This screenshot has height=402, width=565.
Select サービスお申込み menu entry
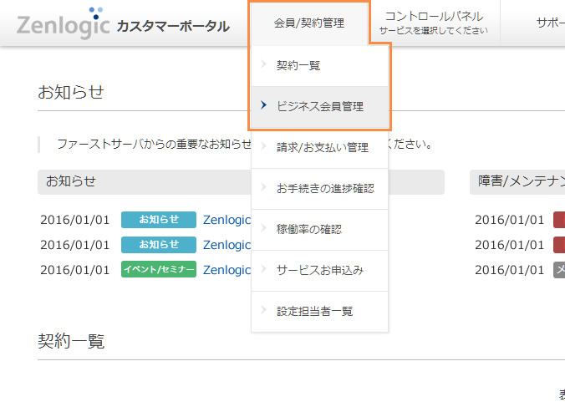[x=319, y=270]
